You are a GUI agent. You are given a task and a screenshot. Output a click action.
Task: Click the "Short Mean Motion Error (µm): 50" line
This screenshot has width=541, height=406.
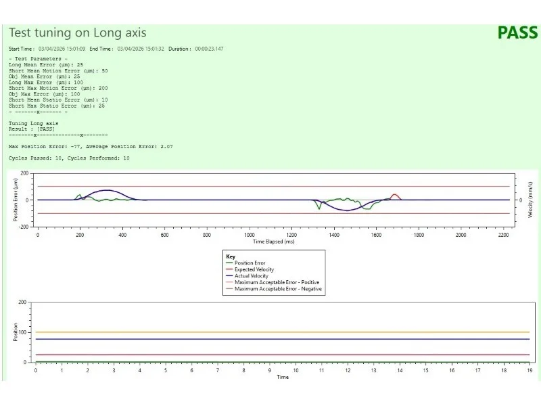click(x=58, y=71)
